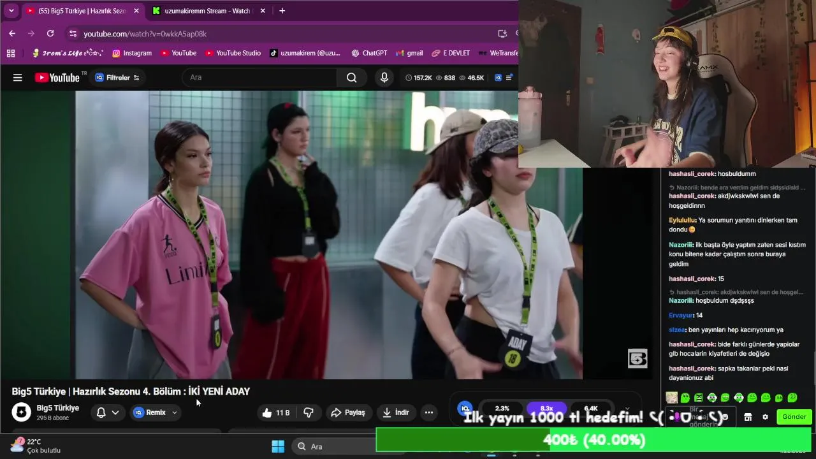Click install app icon in address bar
This screenshot has height=459, width=816.
pyautogui.click(x=502, y=34)
